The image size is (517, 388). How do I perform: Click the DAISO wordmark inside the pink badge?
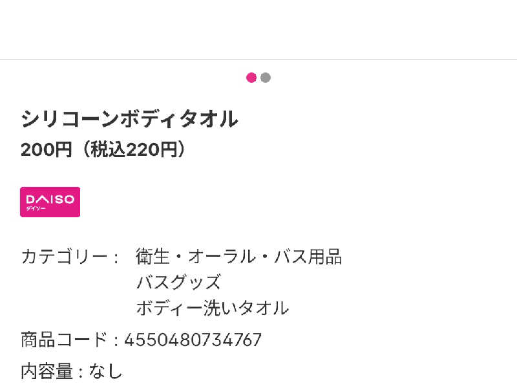click(50, 199)
